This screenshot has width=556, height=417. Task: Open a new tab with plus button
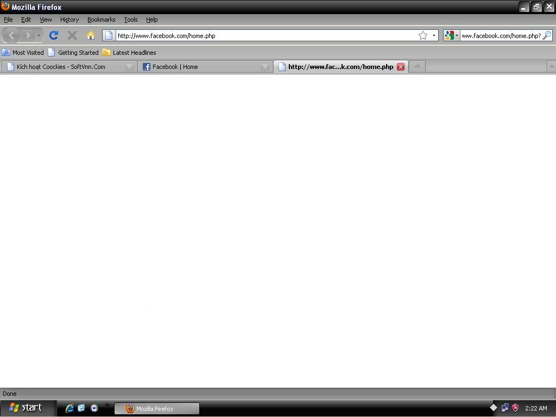pyautogui.click(x=418, y=67)
